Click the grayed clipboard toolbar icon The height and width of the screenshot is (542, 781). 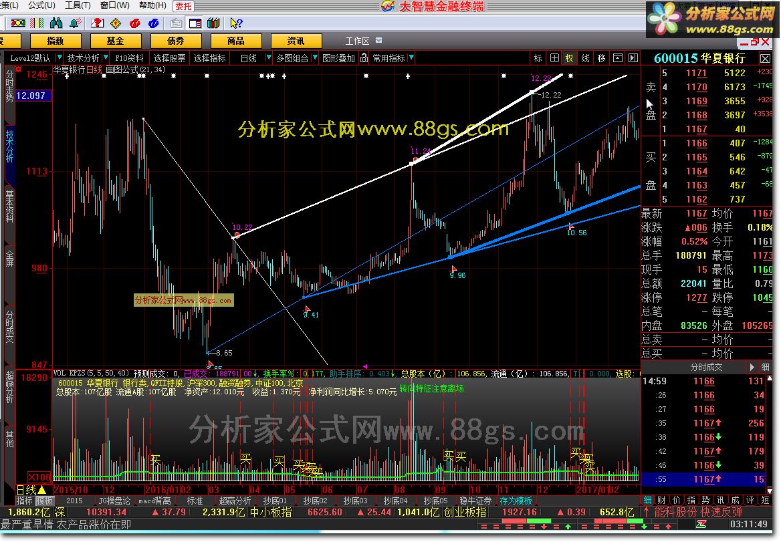click(177, 23)
